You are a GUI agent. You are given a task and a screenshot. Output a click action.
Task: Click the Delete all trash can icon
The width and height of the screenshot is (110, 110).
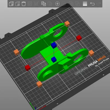pyautogui.click(x=24, y=4)
